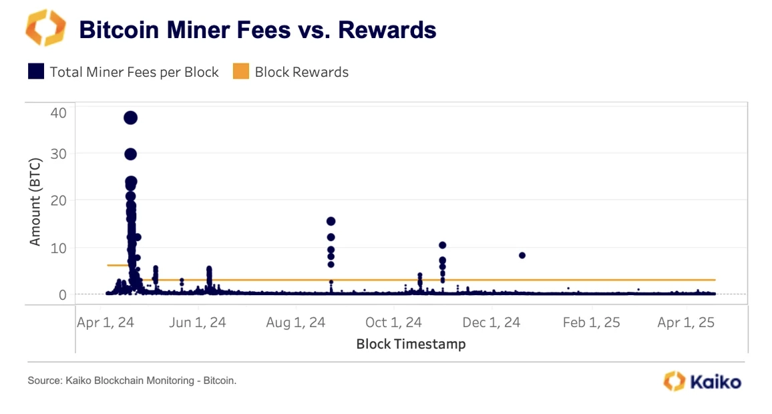772x414 pixels.
Task: Select the orange Block Rewards legend swatch
Action: 241,71
